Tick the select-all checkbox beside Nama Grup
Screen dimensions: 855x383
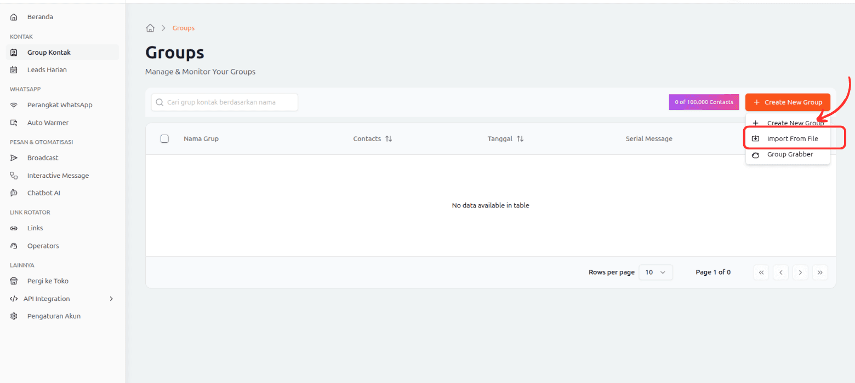click(164, 138)
